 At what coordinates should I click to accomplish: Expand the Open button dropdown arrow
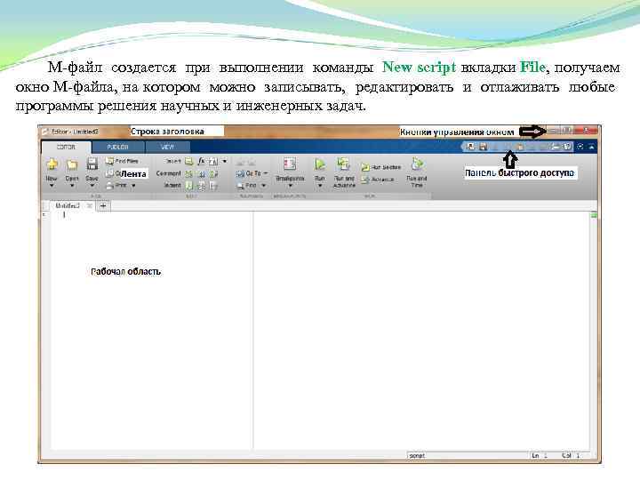[72, 186]
